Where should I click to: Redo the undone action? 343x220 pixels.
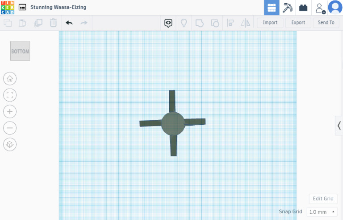click(84, 23)
